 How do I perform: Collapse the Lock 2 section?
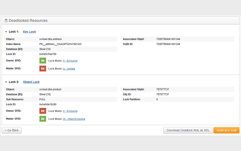click(6, 82)
